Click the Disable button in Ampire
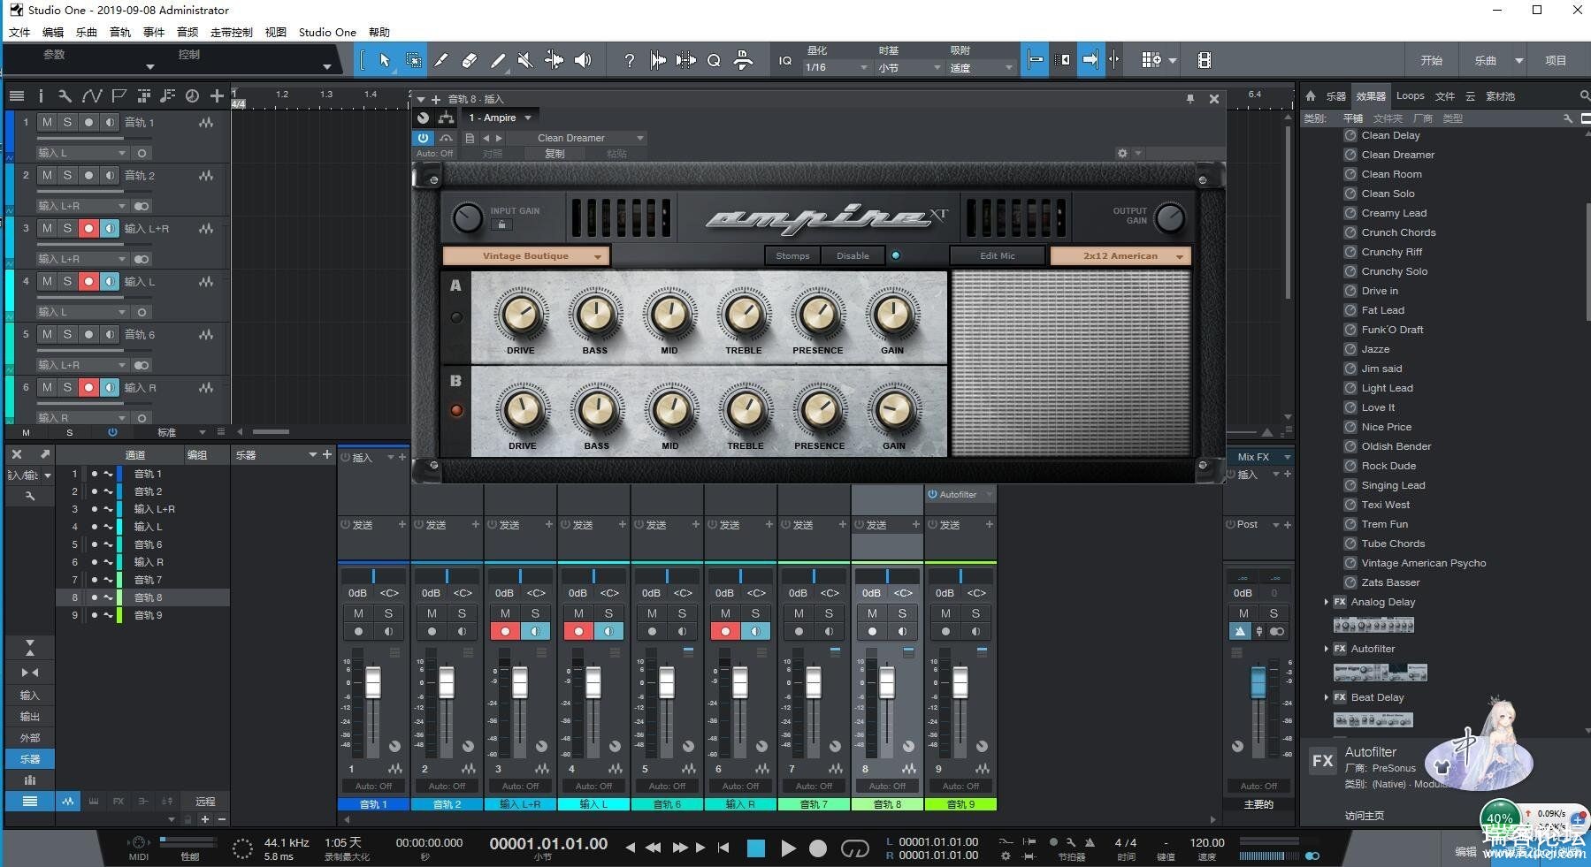The image size is (1591, 867). click(853, 255)
